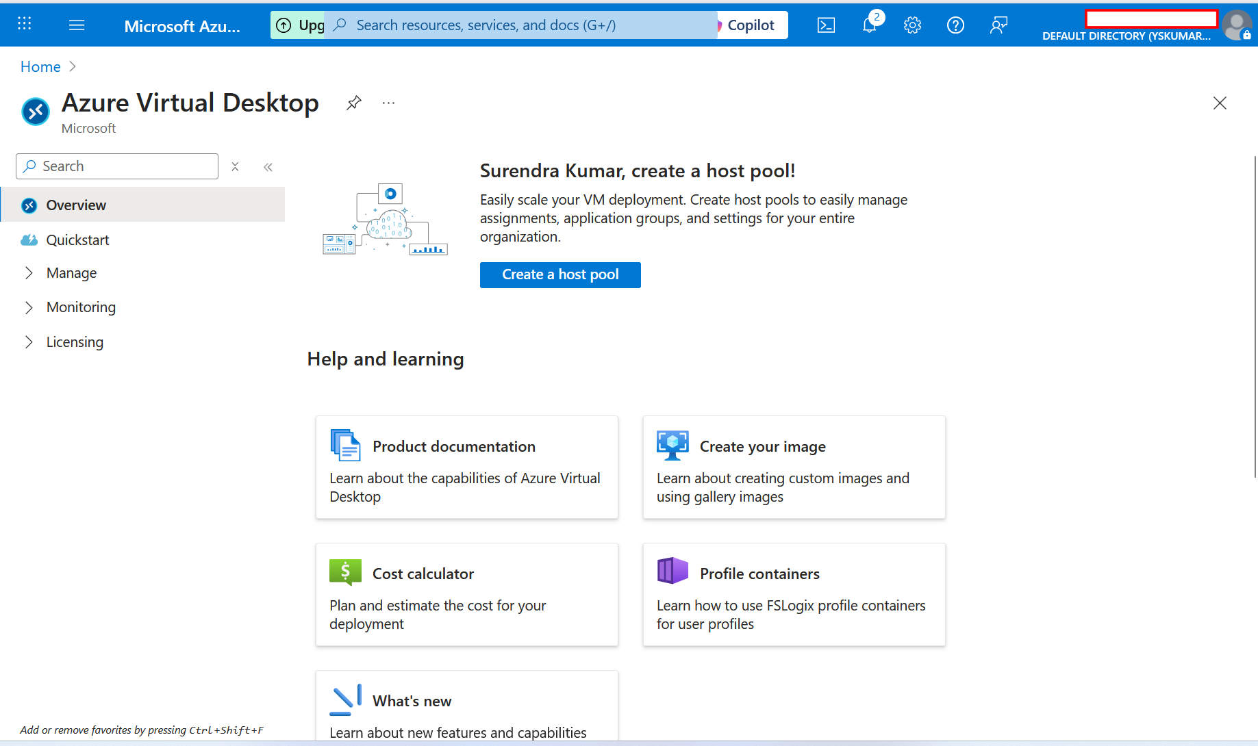
Task: Open the Home breadcrumb link
Action: tap(40, 66)
